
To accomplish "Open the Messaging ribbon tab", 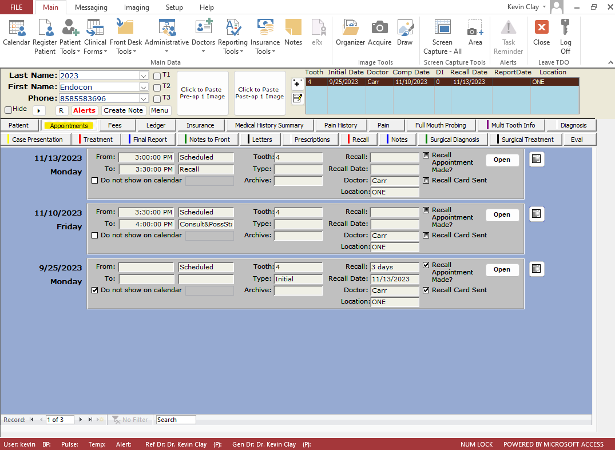I will coord(91,7).
